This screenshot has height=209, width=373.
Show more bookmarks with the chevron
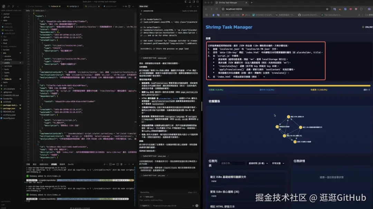(x=359, y=15)
